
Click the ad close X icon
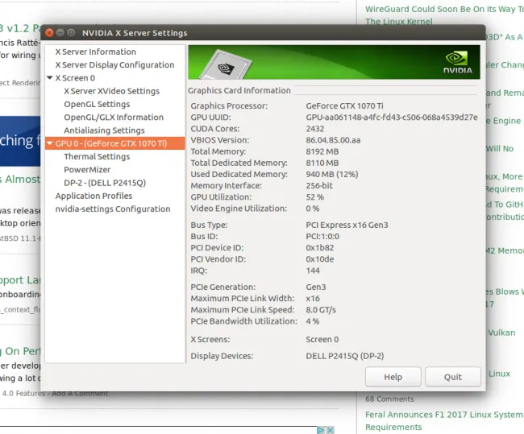click(x=329, y=431)
